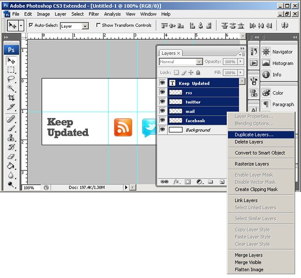Image resolution: width=301 pixels, height=278 pixels.
Task: Select the History Brush tool
Action: click(11, 147)
